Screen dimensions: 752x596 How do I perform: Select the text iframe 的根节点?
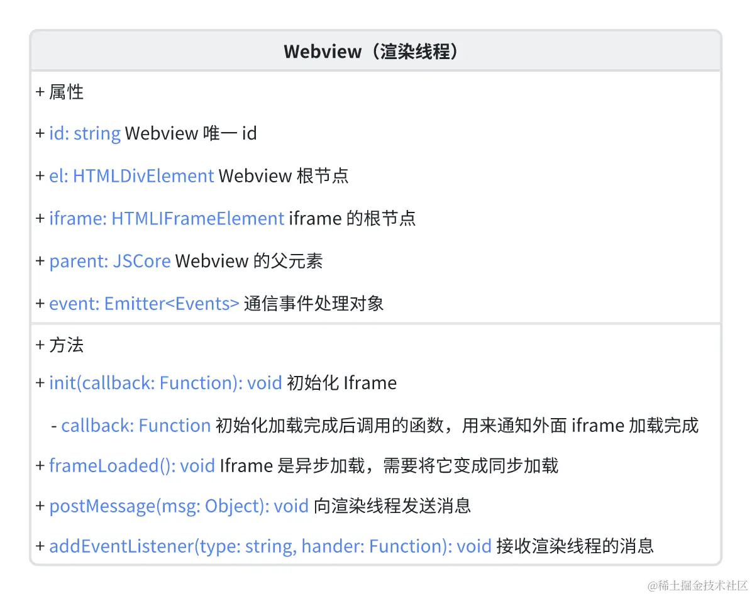[x=352, y=219]
